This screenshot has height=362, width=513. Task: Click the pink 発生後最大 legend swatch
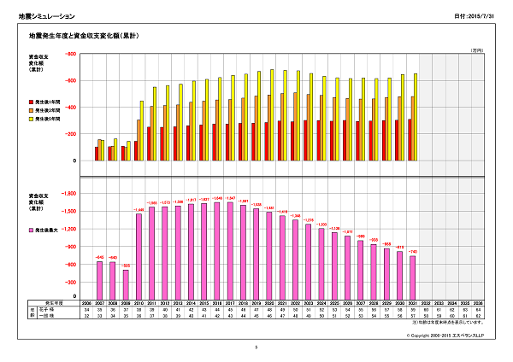click(31, 231)
